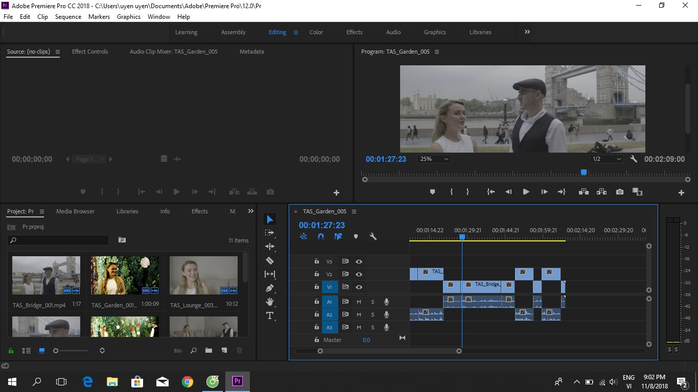Switch to Effect Controls tab
698x392 pixels.
click(90, 52)
